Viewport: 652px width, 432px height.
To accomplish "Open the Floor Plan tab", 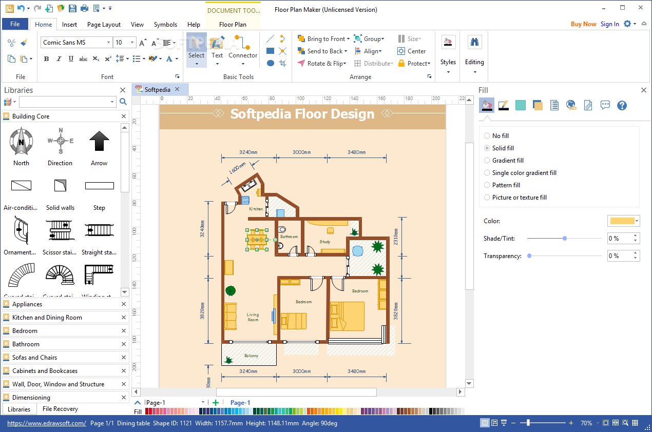I will click(233, 24).
